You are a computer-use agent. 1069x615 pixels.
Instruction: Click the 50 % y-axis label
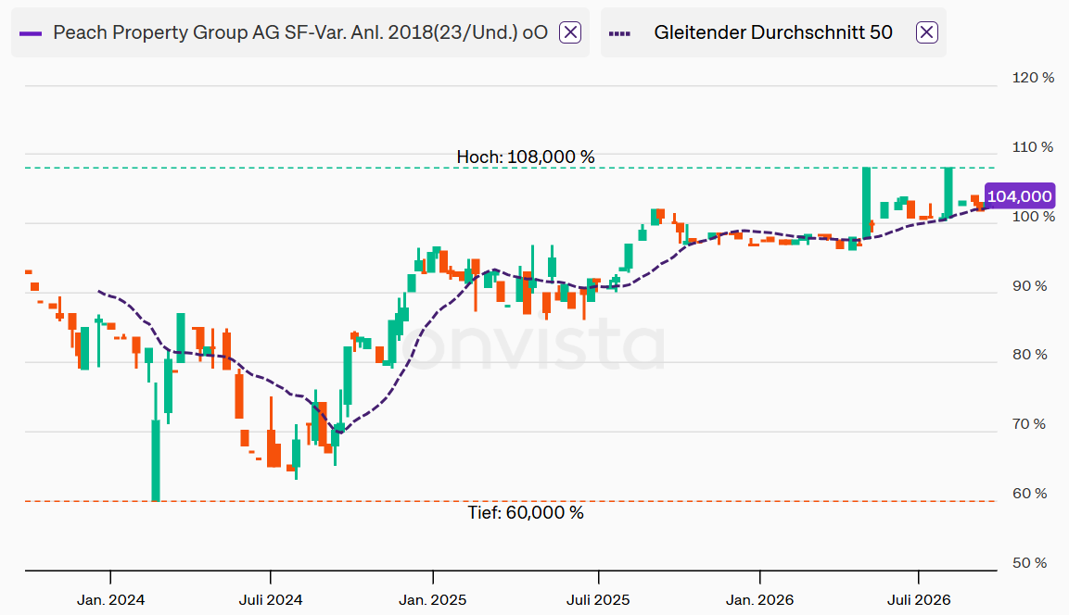click(x=1029, y=562)
